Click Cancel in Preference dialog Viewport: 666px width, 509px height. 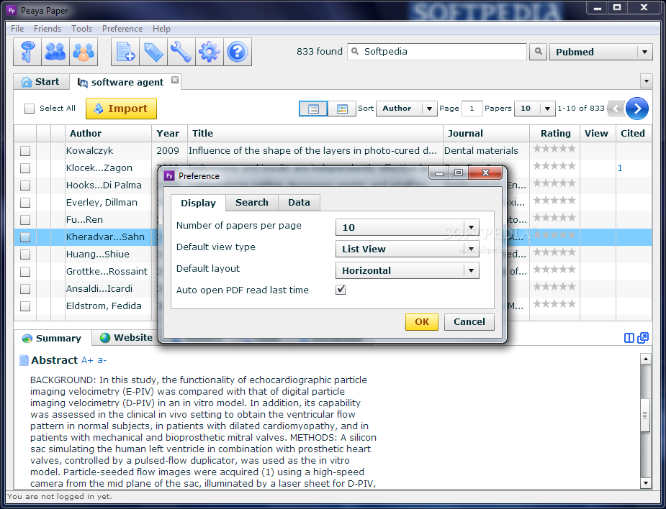tap(469, 321)
